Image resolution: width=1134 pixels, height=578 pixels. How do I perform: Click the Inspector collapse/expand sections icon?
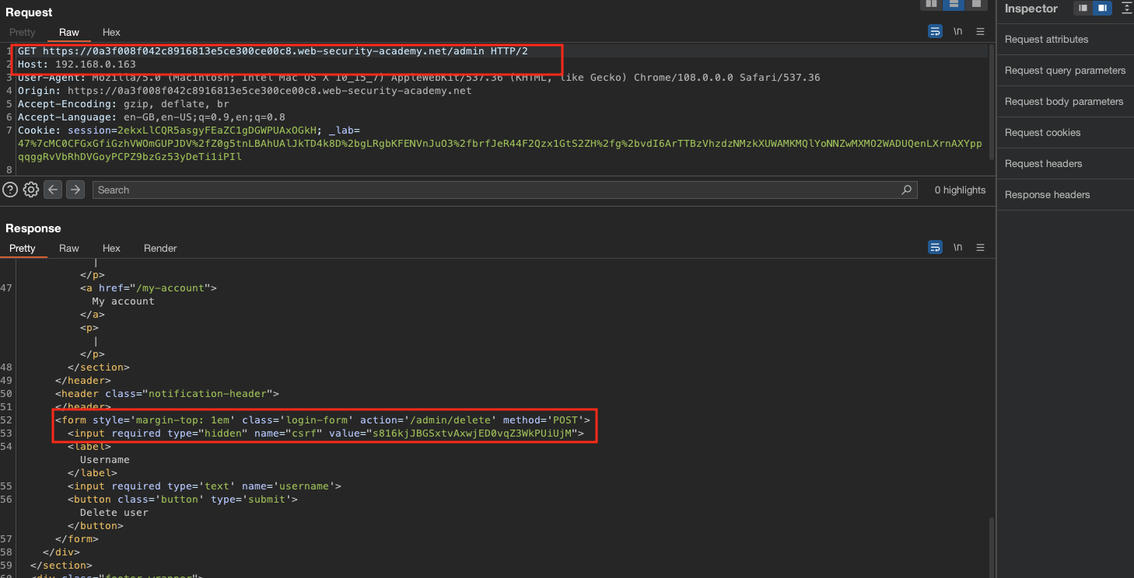tap(1125, 9)
